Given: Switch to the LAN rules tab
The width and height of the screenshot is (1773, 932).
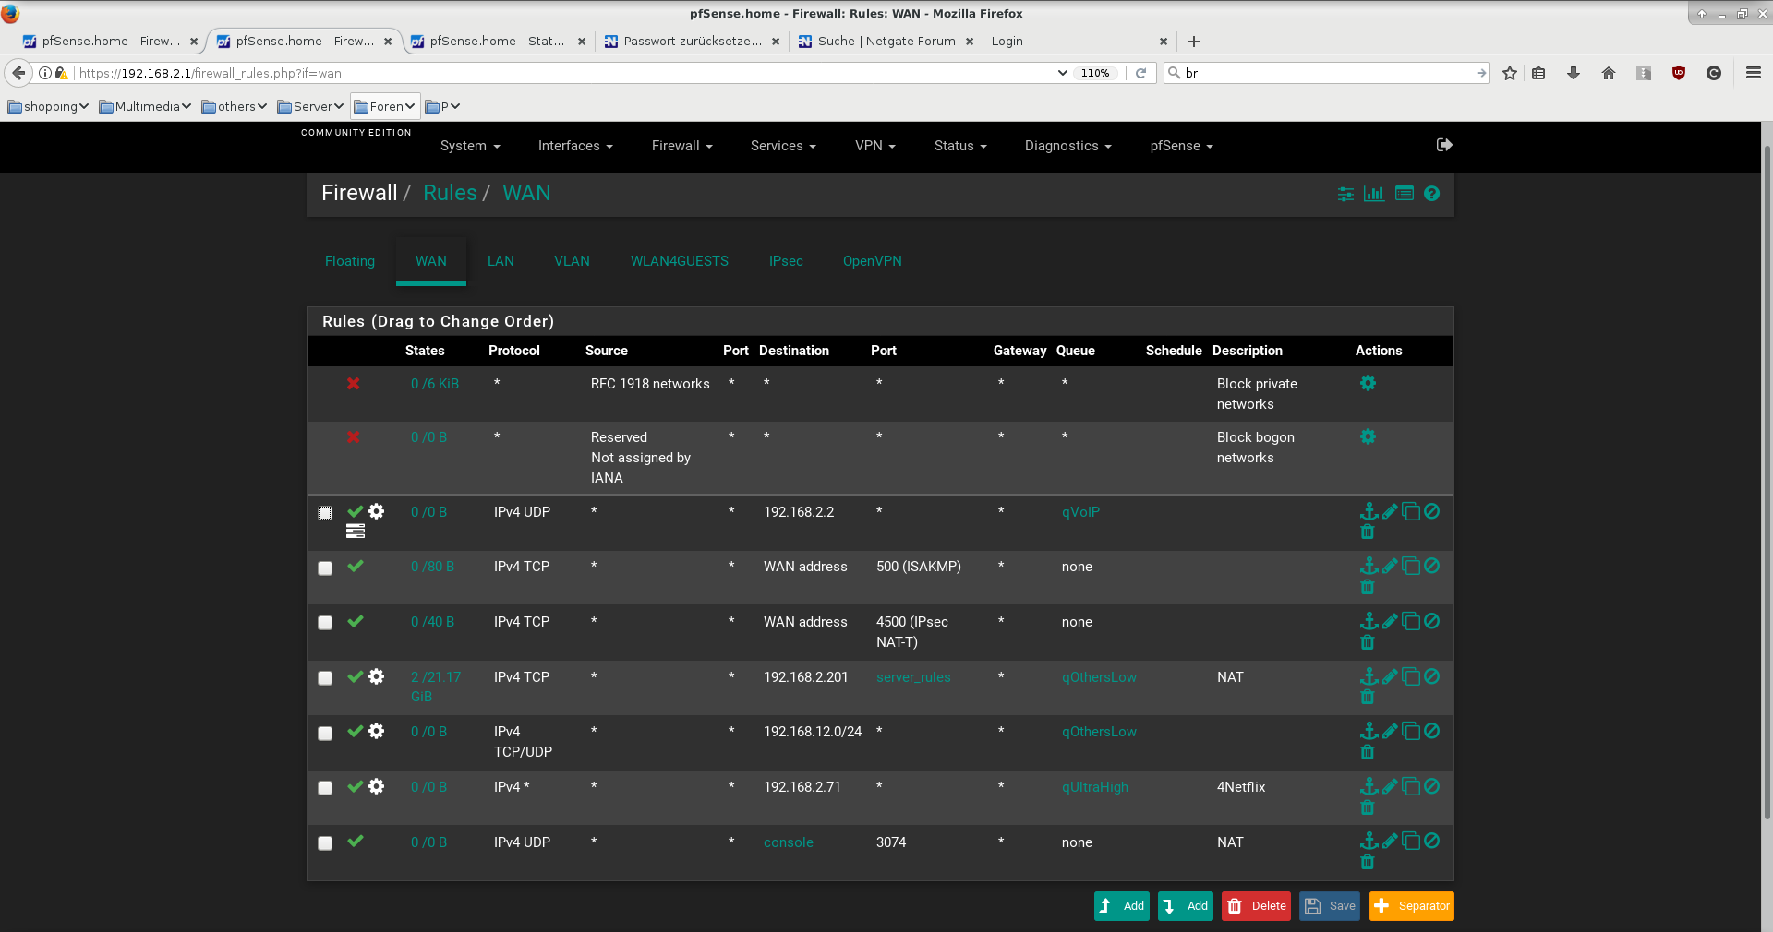Looking at the screenshot, I should tap(501, 261).
